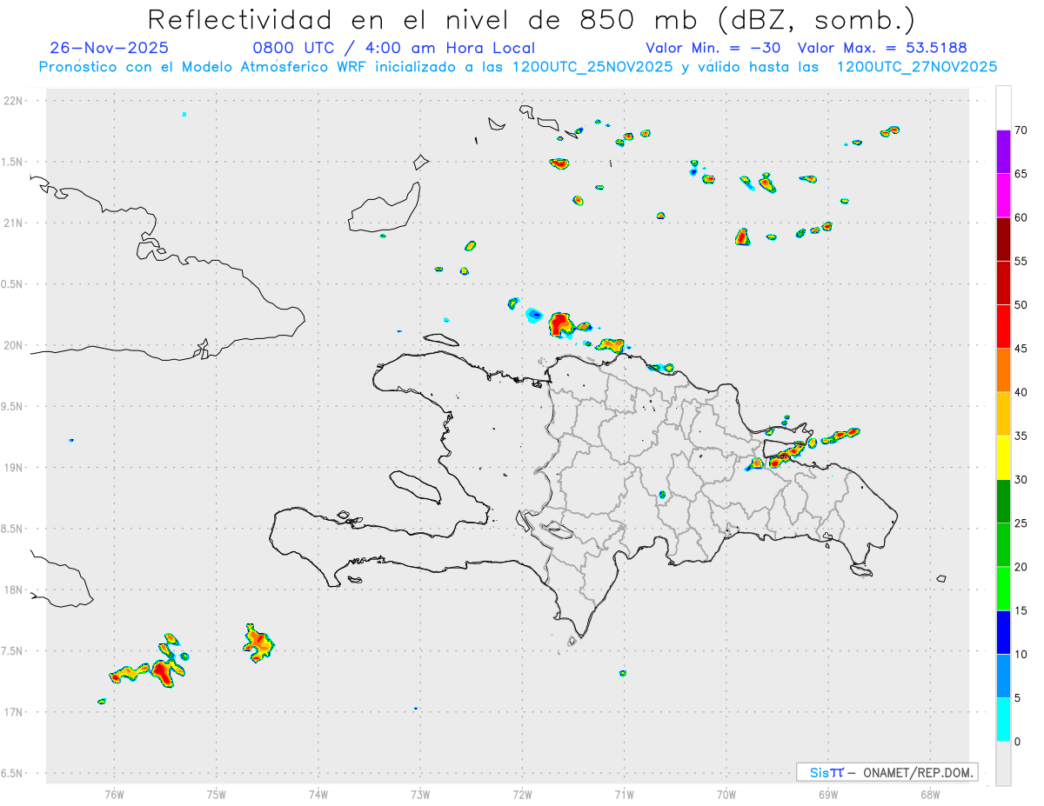Select the date text "26-Nov-2025"
Screen dimensions: 1044x806
[110, 49]
